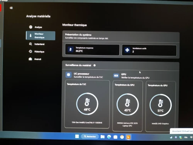
Task: Open the Microsoft Store taskbar icon
Action: coord(115,137)
